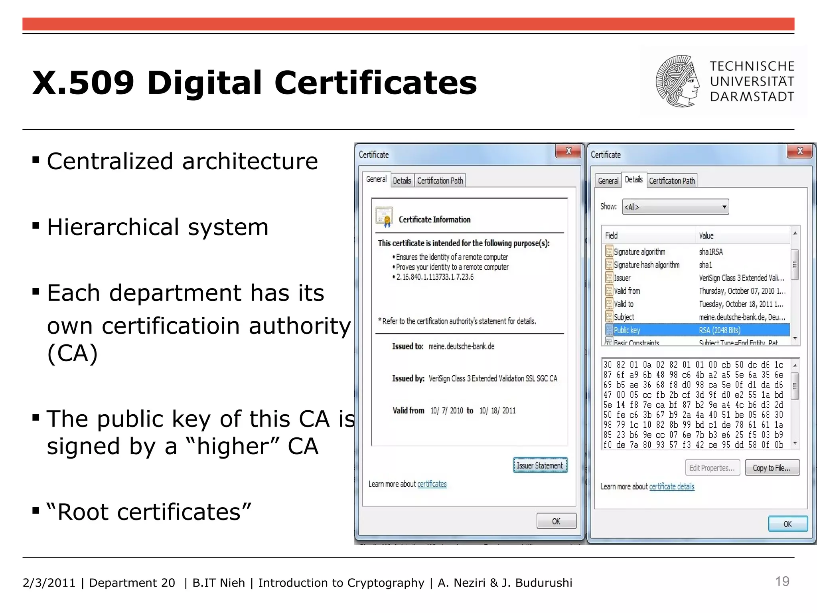The width and height of the screenshot is (817, 613).
Task: Close the right Certificate dialog with X
Action: (x=800, y=151)
